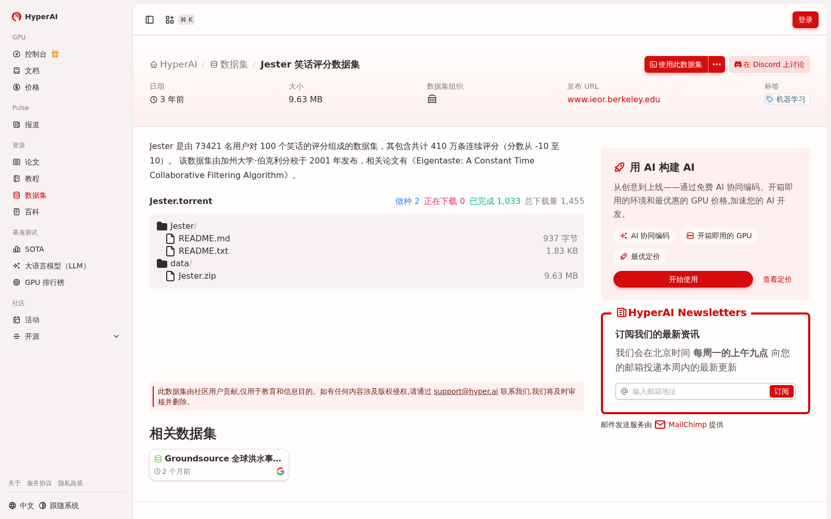Viewport: 831px width, 519px height.
Task: Click 在 Discord 上讨论 button
Action: click(769, 64)
